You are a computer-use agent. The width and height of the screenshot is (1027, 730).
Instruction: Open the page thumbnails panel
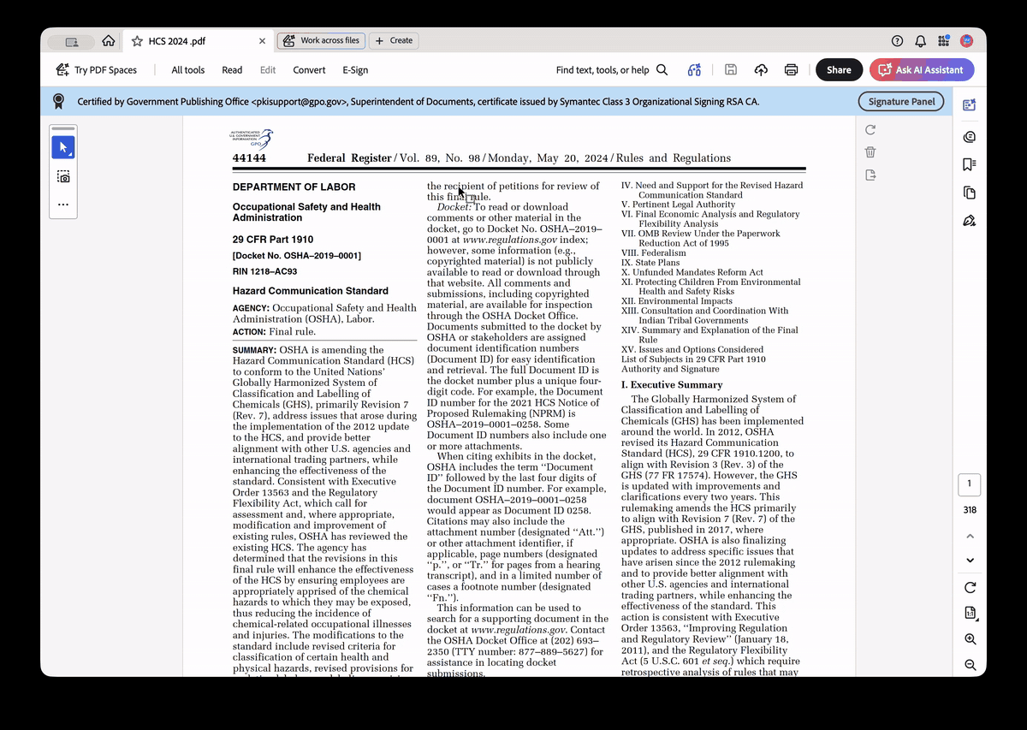[969, 193]
